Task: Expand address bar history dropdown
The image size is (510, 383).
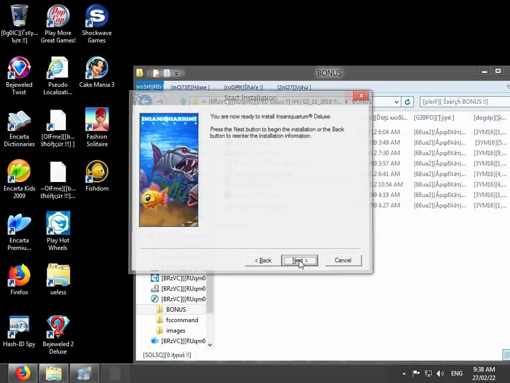Action: click(x=396, y=102)
